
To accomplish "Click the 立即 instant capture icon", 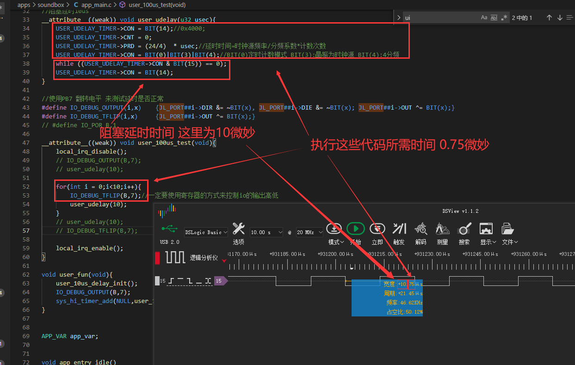I will 377,229.
